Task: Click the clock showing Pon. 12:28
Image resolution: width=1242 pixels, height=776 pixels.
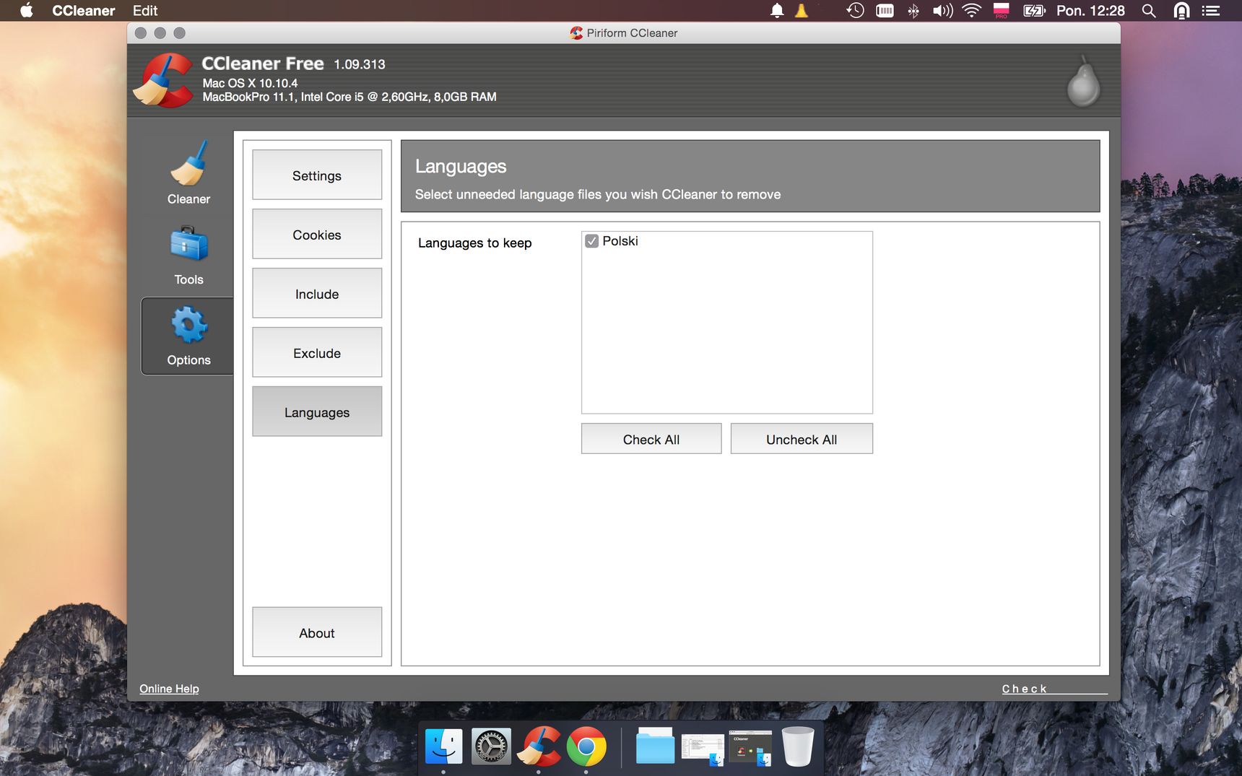Action: coord(1090,10)
